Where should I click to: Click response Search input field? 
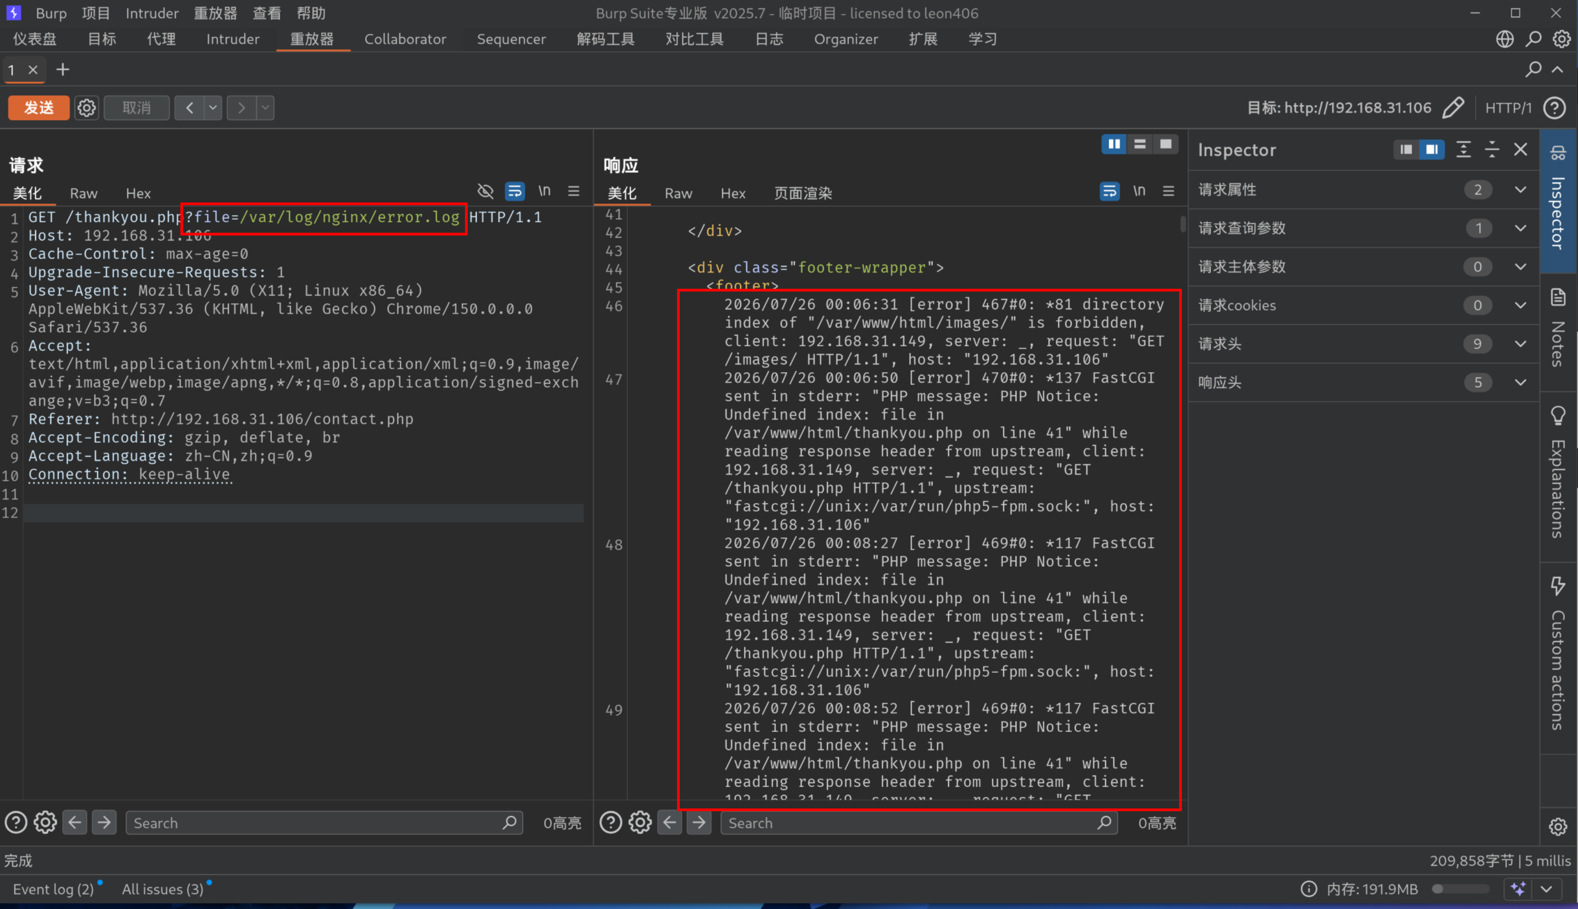918,823
